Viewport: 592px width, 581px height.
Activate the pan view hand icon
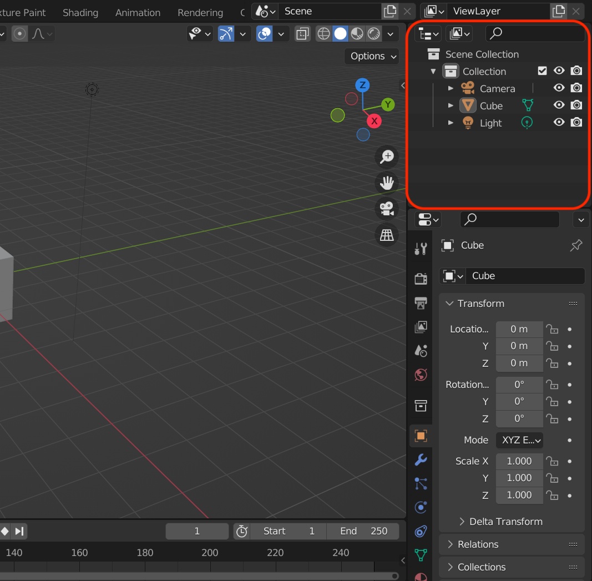coord(387,183)
